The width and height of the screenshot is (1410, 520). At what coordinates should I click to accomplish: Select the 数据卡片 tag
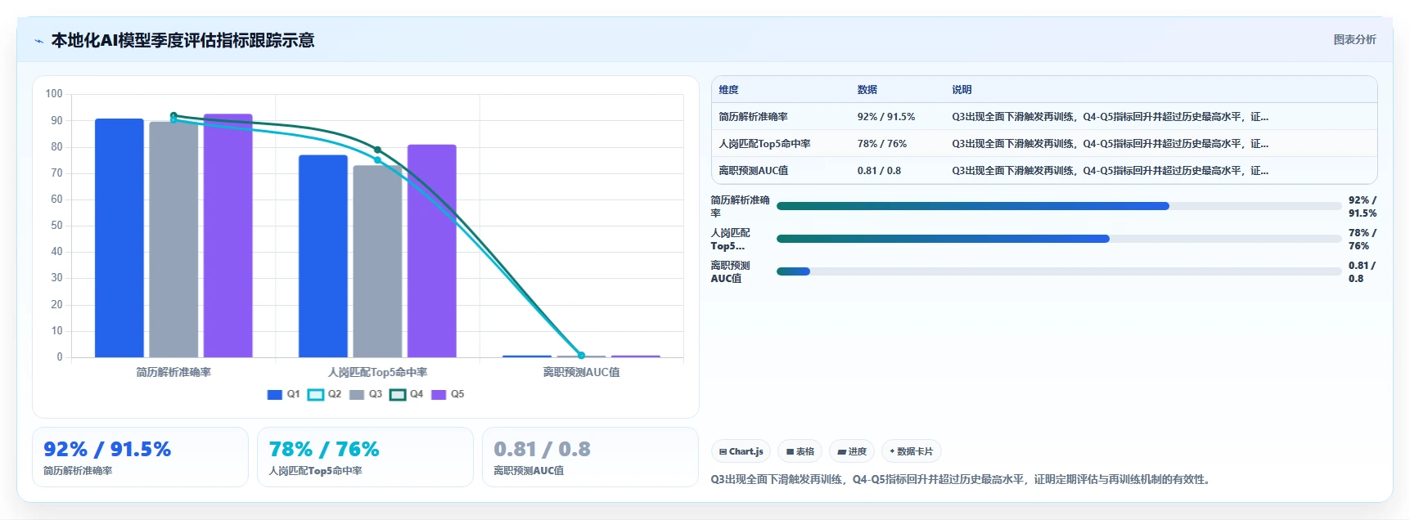click(x=911, y=451)
